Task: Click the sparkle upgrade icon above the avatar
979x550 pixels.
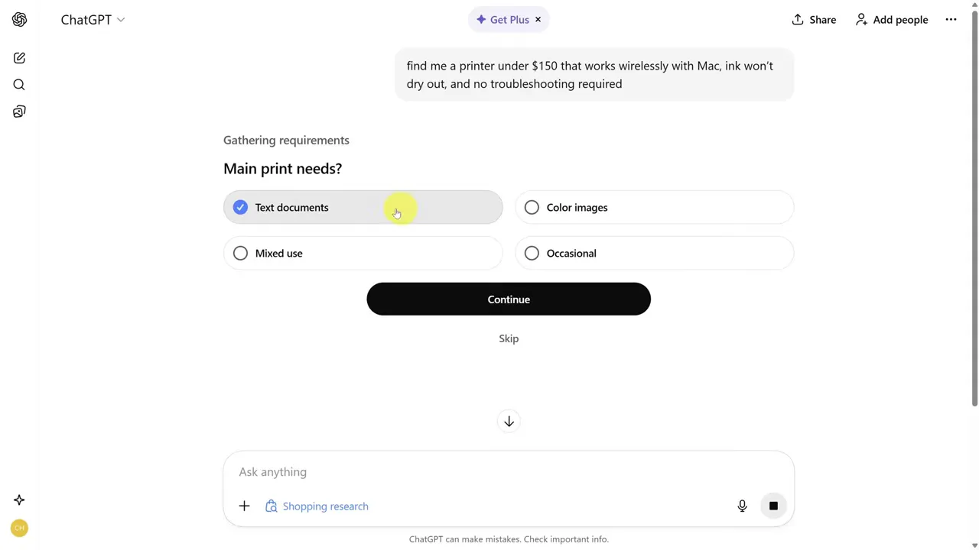Action: (19, 500)
